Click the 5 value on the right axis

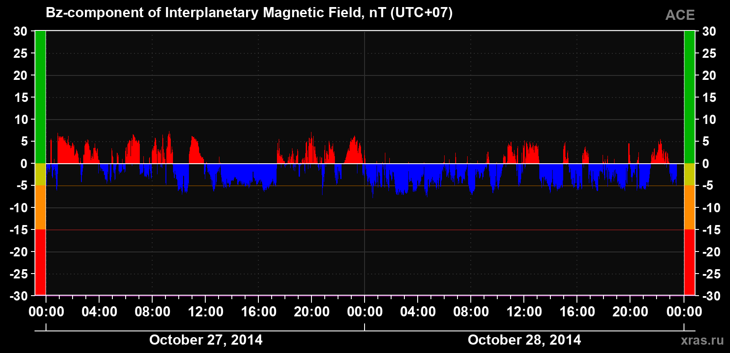pyautogui.click(x=706, y=142)
